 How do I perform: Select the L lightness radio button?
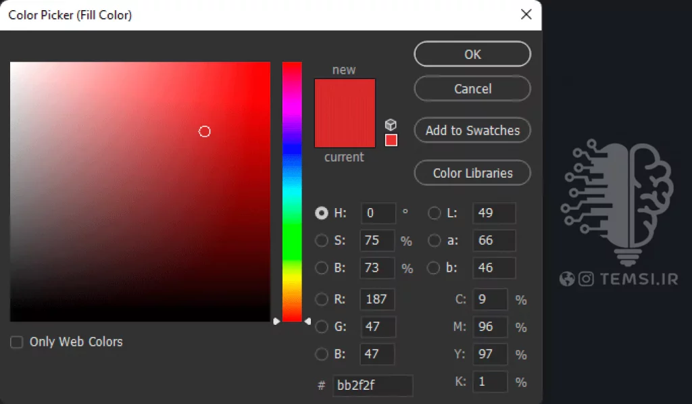click(x=435, y=213)
